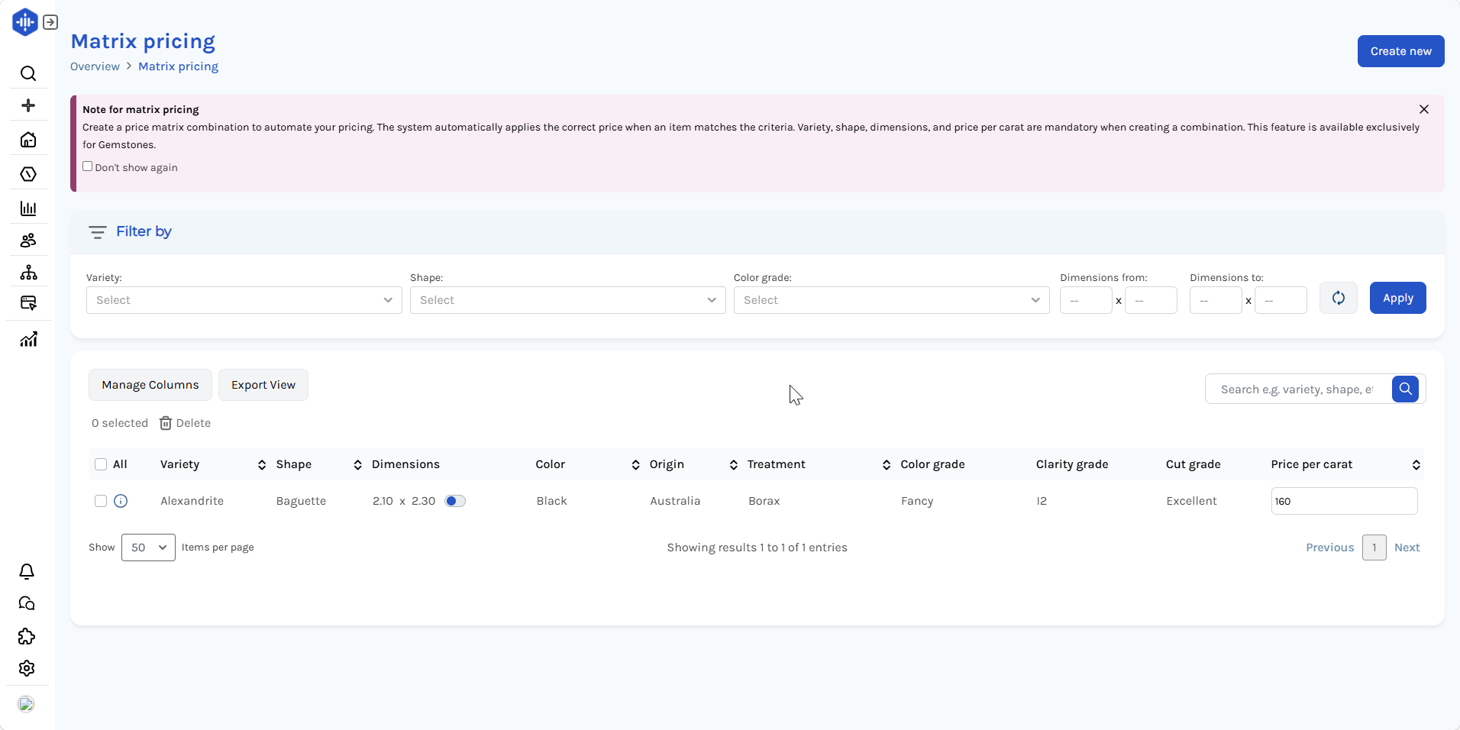Open the settings gear icon

[27, 668]
